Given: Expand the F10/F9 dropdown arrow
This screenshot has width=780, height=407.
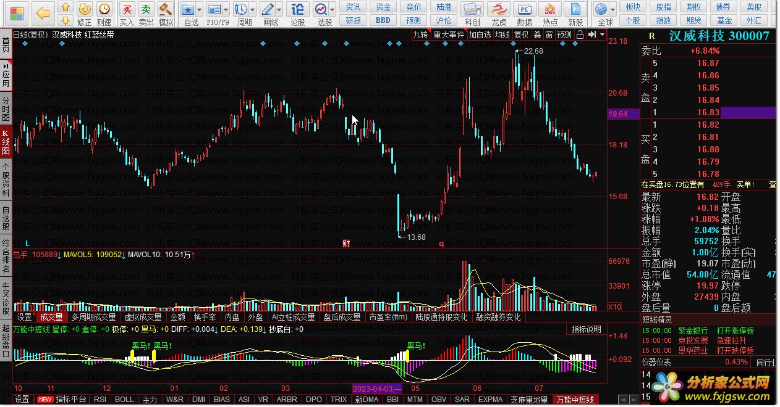Looking at the screenshot, I should click(226, 10).
